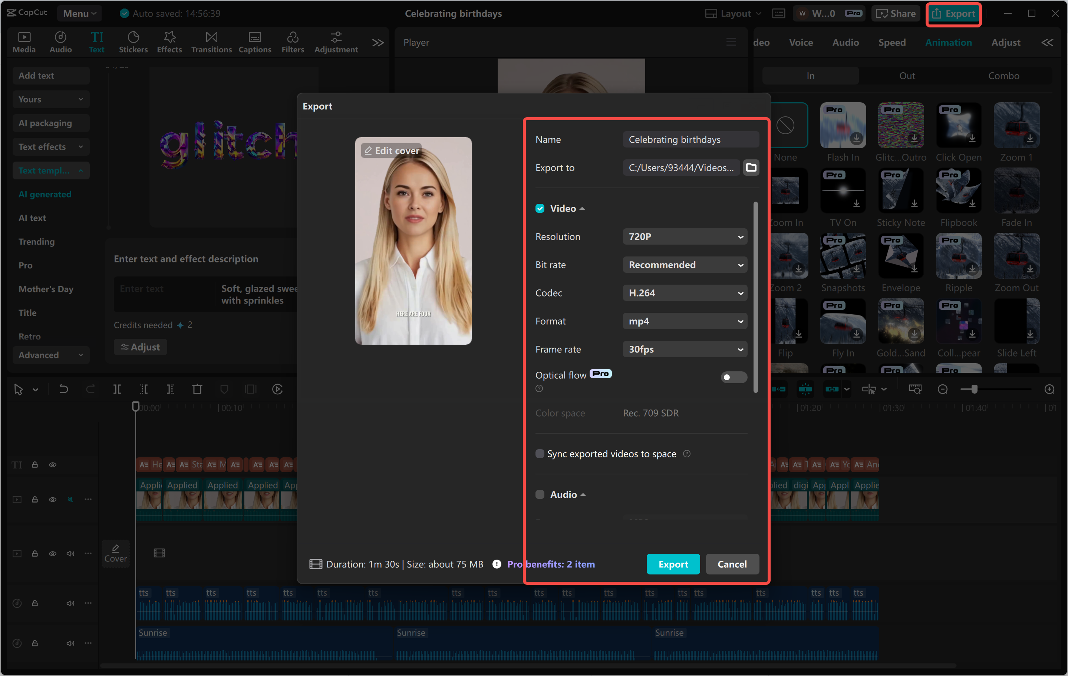Viewport: 1068px width, 676px height.
Task: Click the Edit cover button
Action: [391, 150]
